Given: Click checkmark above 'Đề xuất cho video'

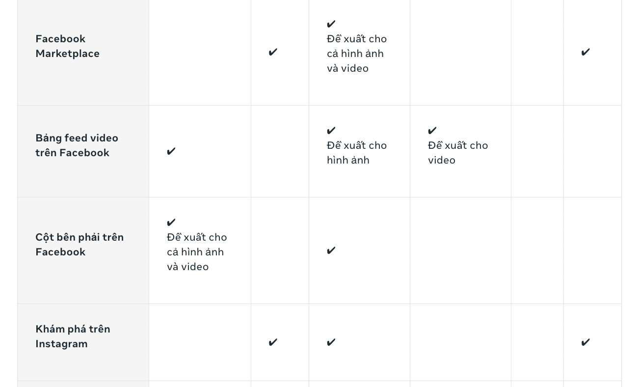Looking at the screenshot, I should coord(432,131).
